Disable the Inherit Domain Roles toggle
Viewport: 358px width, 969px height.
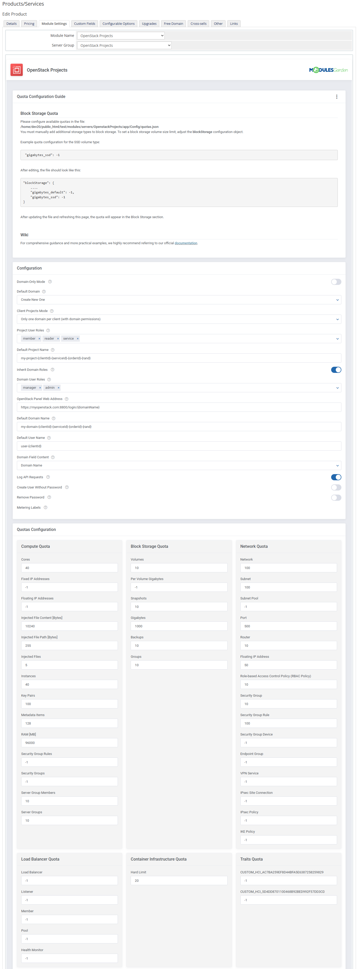tap(336, 370)
